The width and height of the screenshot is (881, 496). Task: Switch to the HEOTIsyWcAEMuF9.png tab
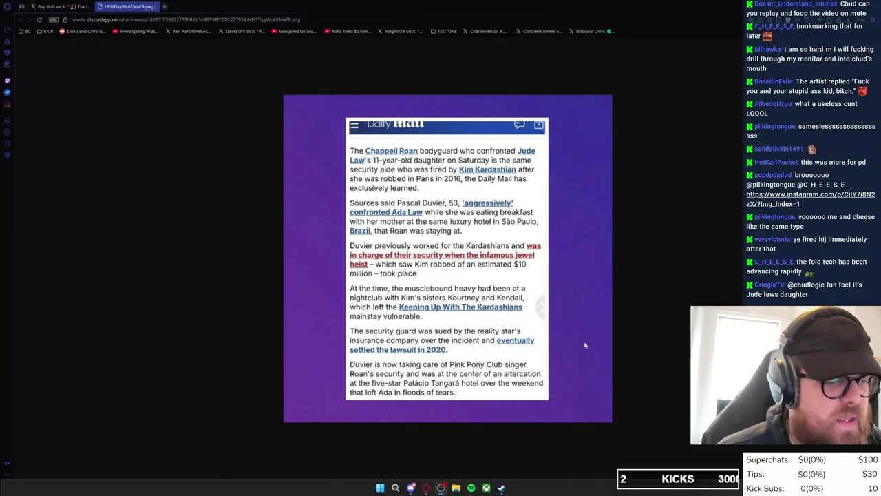click(127, 7)
